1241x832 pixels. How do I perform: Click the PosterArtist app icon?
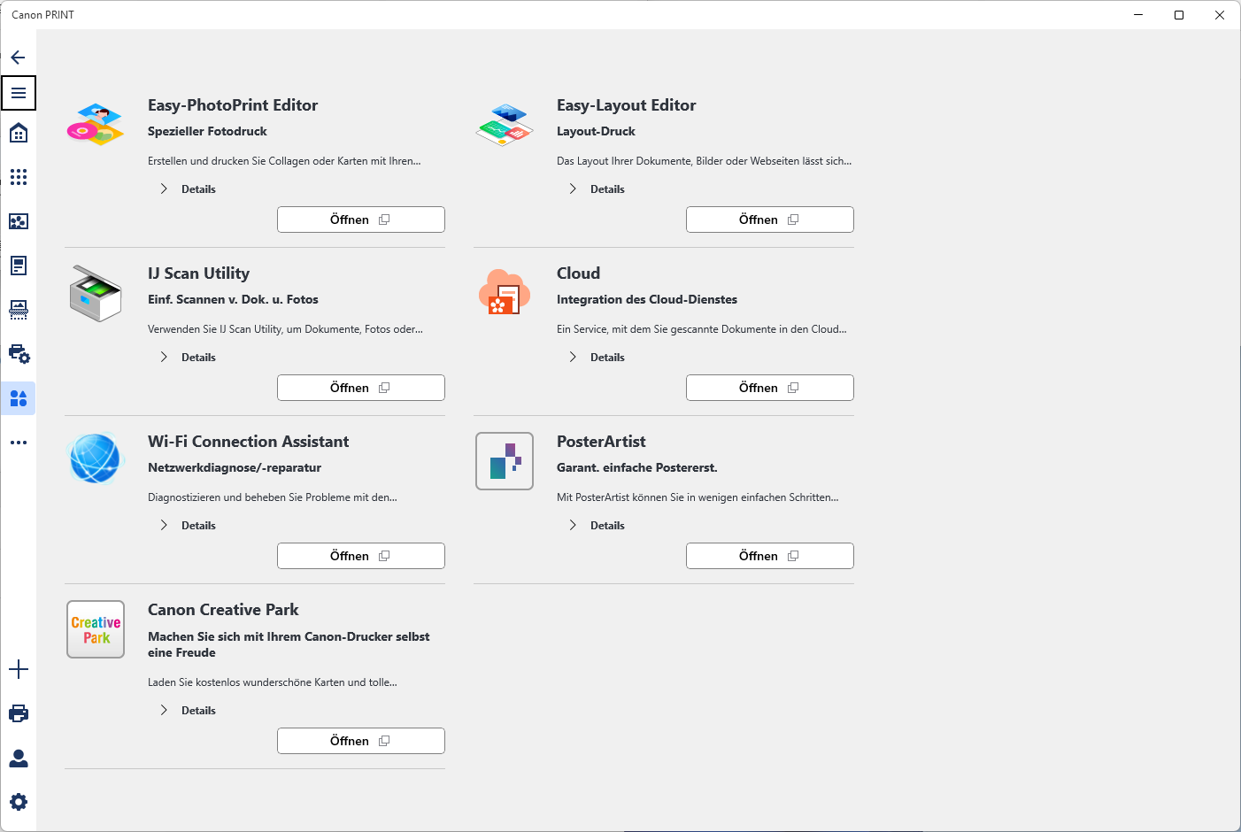pyautogui.click(x=505, y=461)
